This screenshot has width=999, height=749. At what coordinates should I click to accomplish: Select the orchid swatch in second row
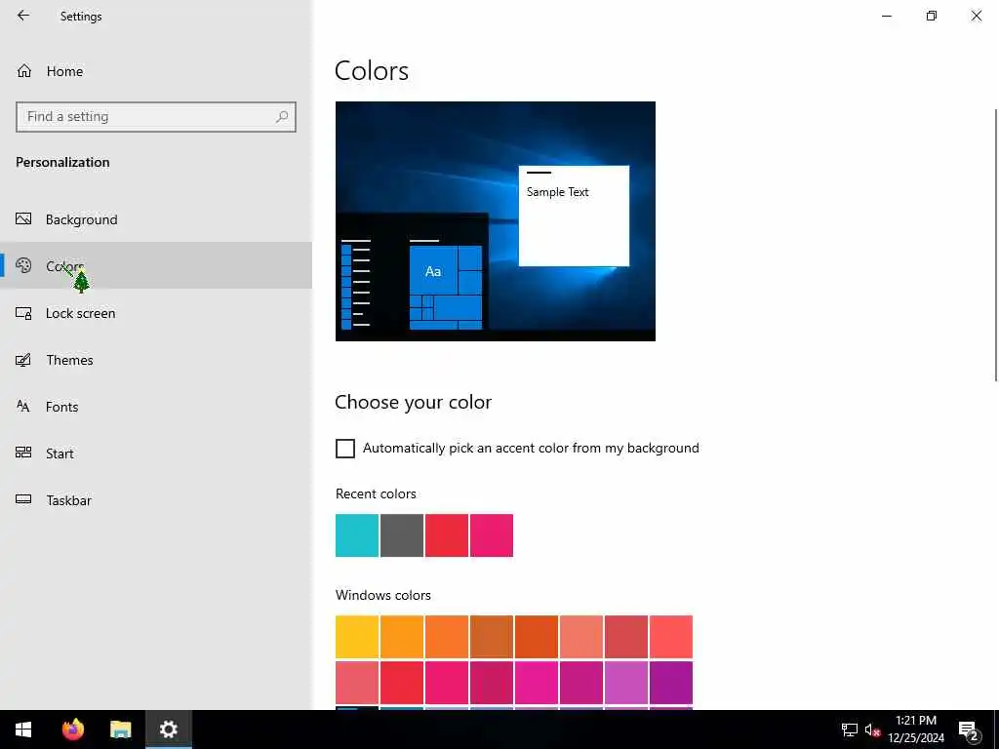click(x=626, y=683)
